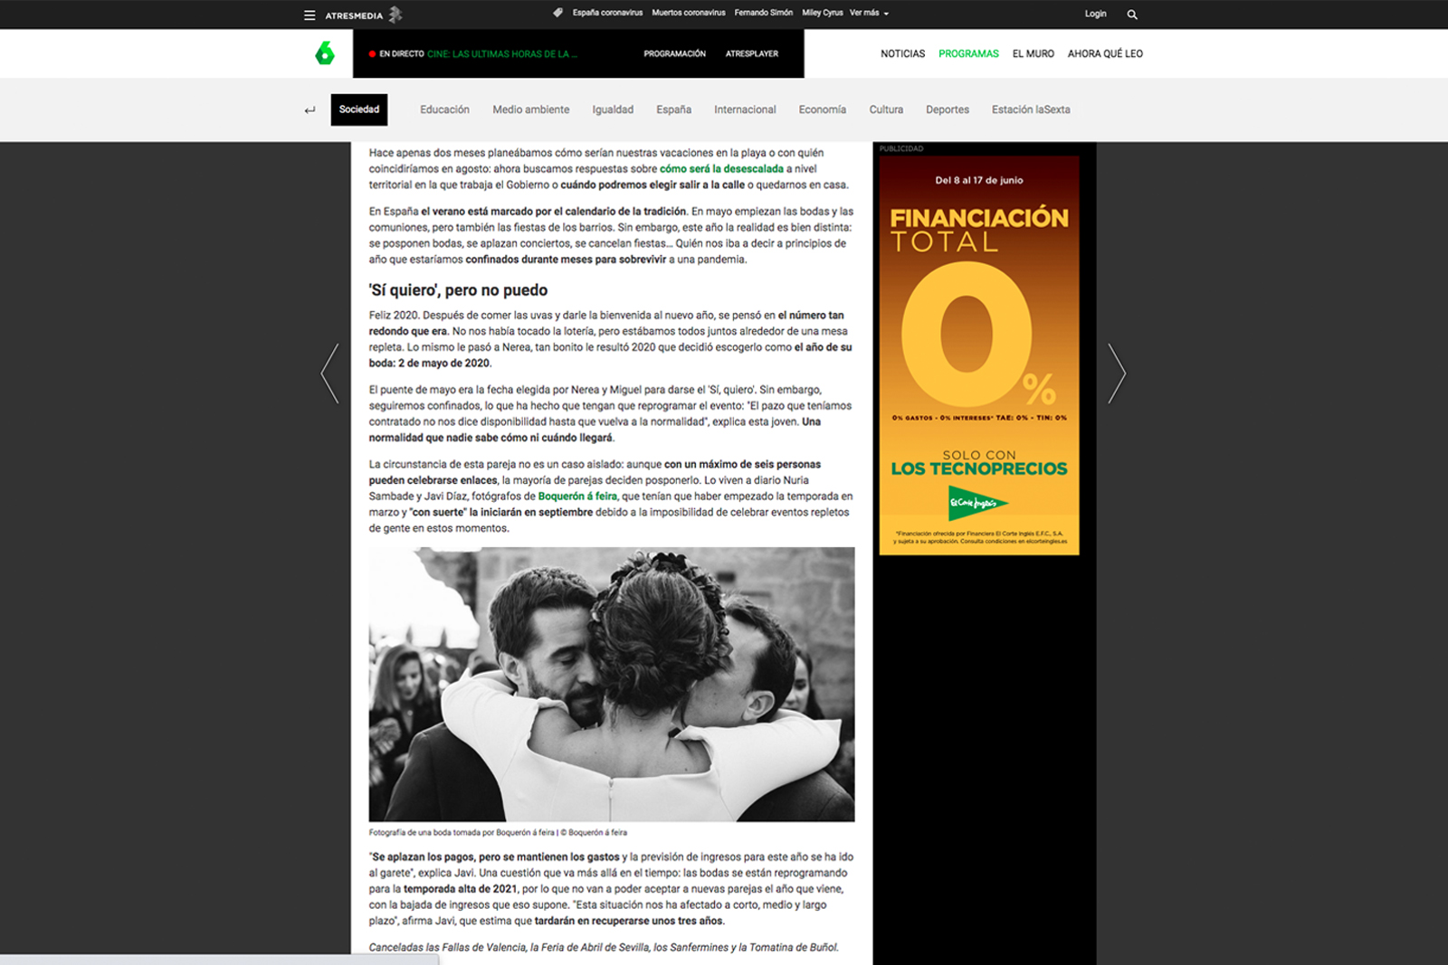Follow the 'Boquerón á feira' article link

(x=577, y=497)
